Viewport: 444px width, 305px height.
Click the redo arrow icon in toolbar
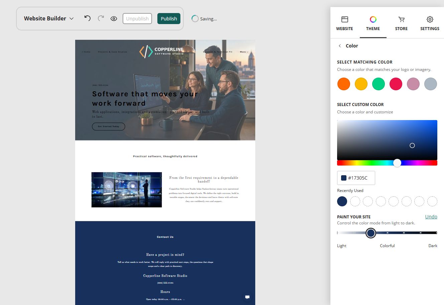(101, 18)
